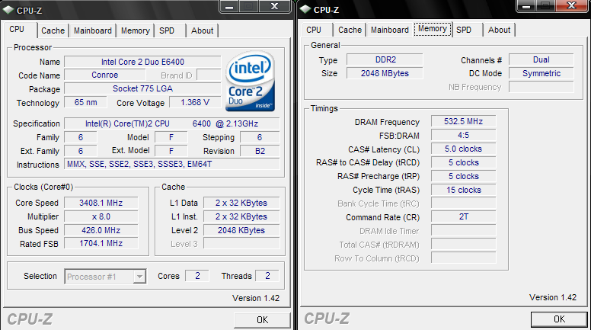Click the Instructions list MMX, SSE, SSE2
591x330 pixels.
[x=172, y=164]
